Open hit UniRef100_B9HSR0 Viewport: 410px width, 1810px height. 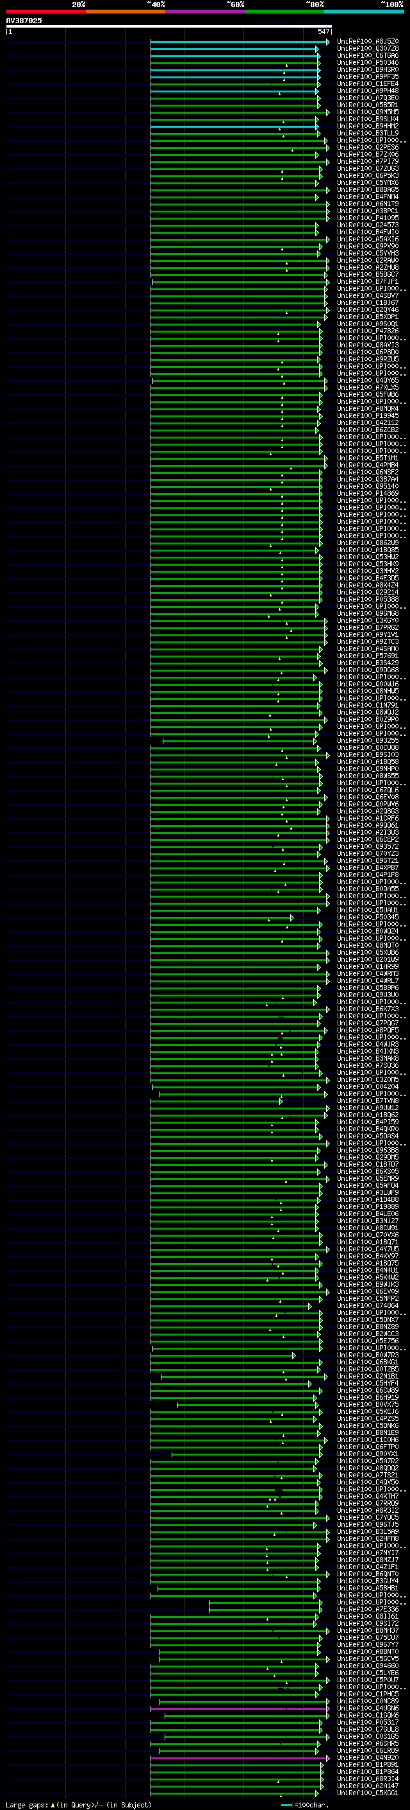368,69
